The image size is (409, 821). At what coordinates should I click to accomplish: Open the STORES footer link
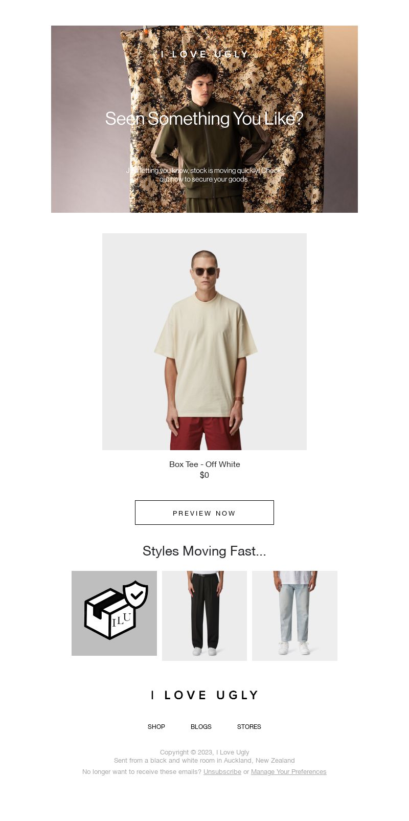(249, 727)
